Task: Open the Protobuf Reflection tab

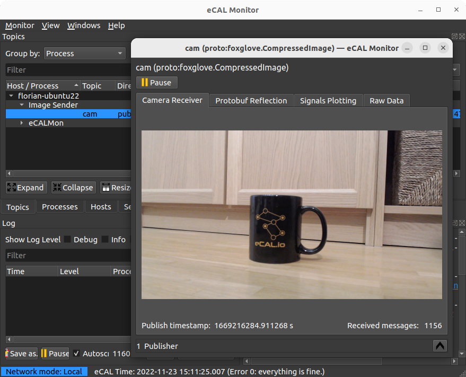Action: 251,101
